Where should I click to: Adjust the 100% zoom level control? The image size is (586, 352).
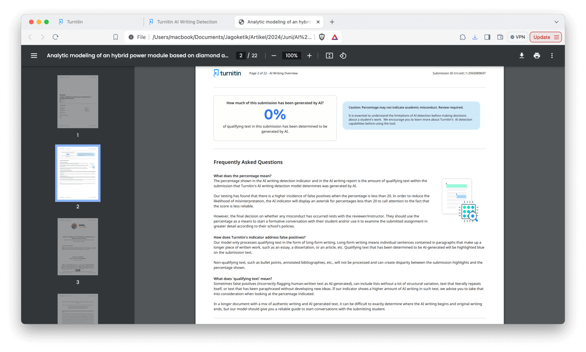[291, 55]
